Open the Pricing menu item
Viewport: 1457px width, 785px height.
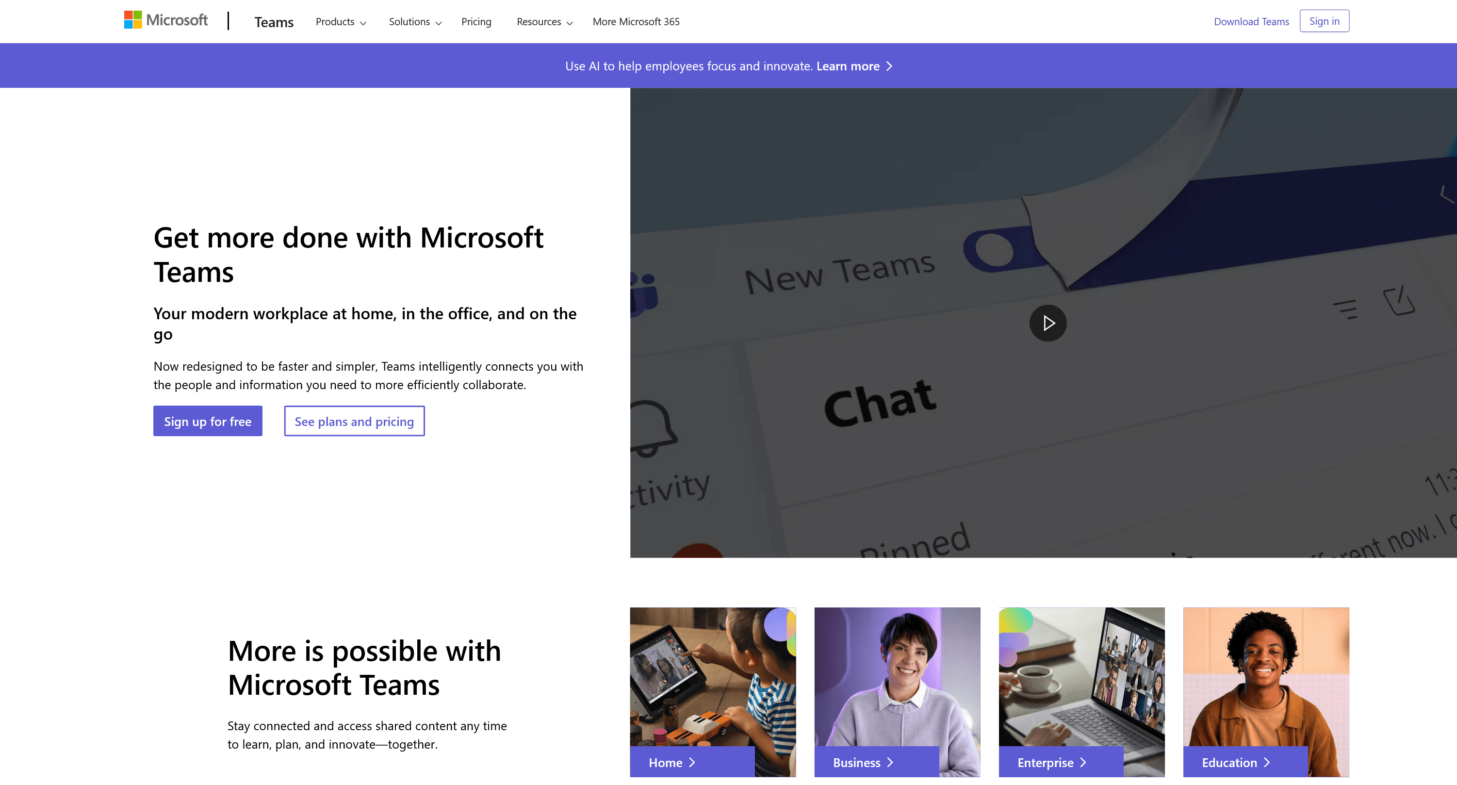coord(476,21)
